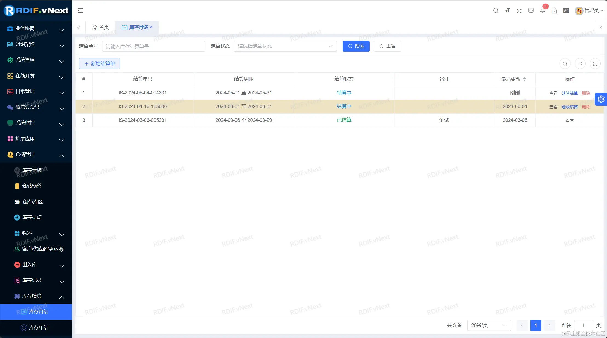Toggle table fullscreen round icon
Image resolution: width=607 pixels, height=338 pixels.
tap(595, 64)
